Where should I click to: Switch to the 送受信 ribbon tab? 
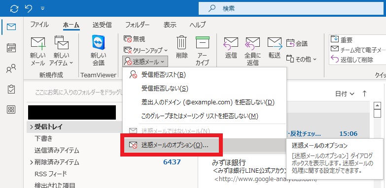(102, 25)
